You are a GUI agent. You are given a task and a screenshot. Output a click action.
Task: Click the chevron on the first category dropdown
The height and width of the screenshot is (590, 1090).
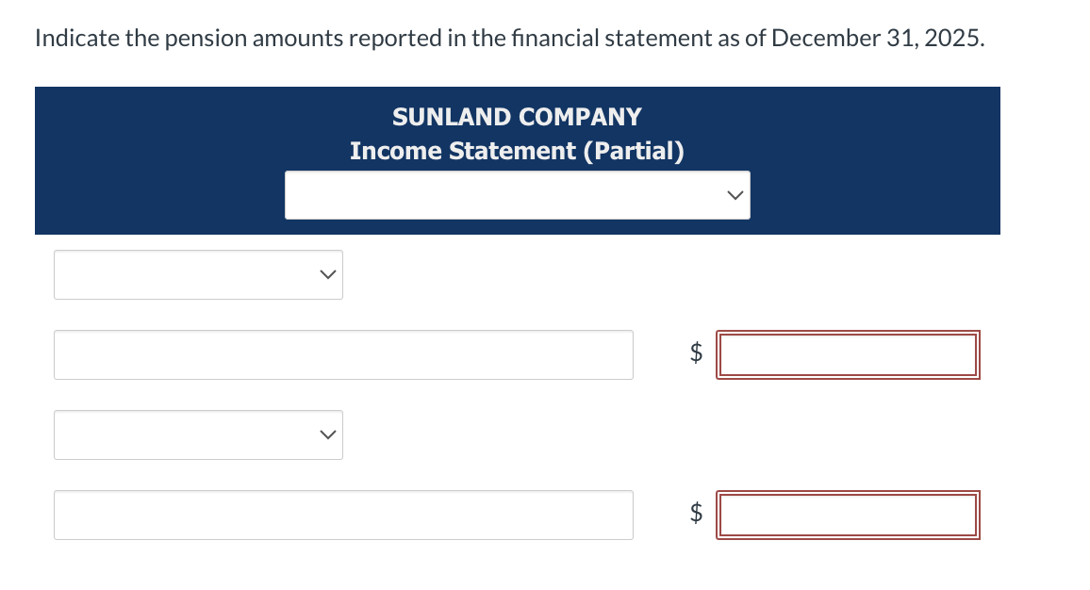(327, 274)
